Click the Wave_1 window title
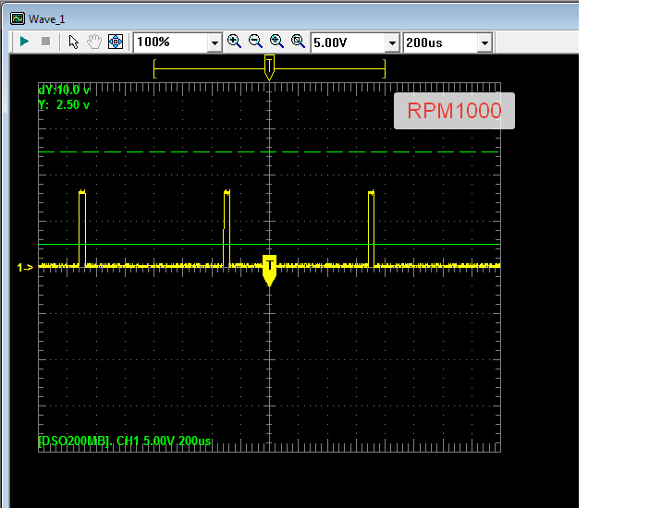The image size is (662, 508). pyautogui.click(x=47, y=19)
